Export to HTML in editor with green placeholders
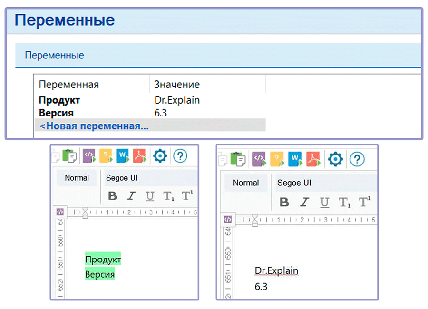Screen dimensions: 428x309 coord(89,156)
